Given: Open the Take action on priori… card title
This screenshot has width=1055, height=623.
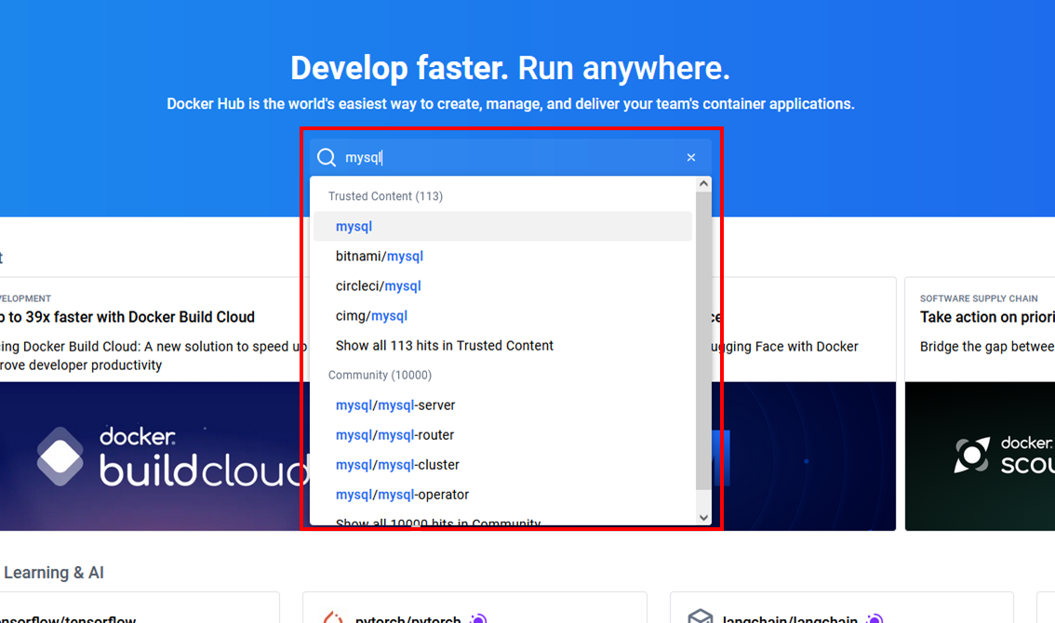Looking at the screenshot, I should [987, 317].
